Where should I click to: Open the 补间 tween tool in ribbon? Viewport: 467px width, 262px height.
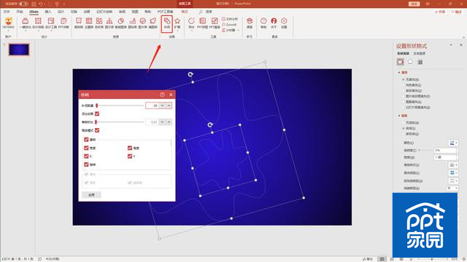pyautogui.click(x=167, y=23)
